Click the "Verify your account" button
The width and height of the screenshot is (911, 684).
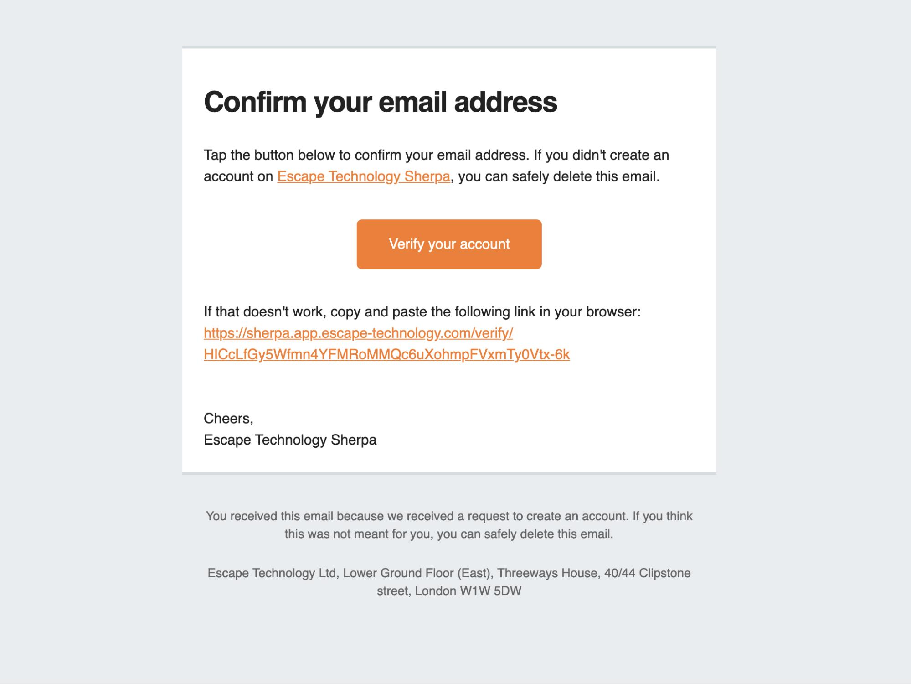coord(449,244)
